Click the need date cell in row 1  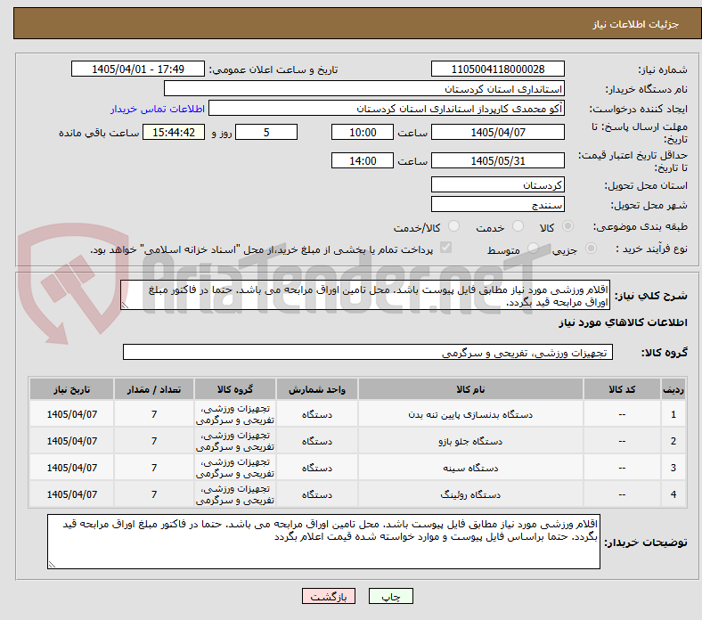71,414
